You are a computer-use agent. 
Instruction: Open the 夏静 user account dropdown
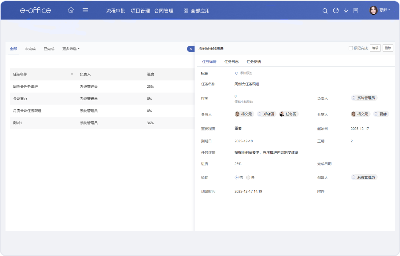pyautogui.click(x=380, y=10)
